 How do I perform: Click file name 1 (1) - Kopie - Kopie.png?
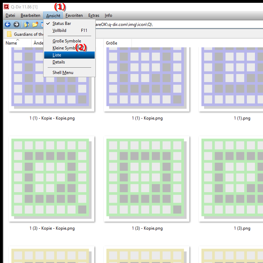tap(52, 118)
